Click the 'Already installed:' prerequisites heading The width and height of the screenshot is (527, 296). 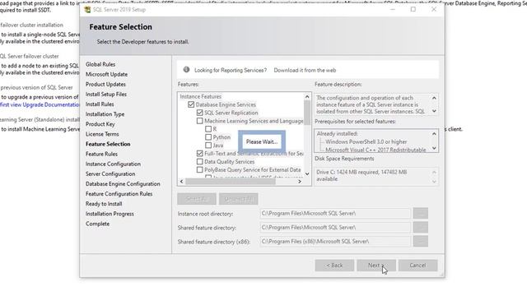[337, 133]
